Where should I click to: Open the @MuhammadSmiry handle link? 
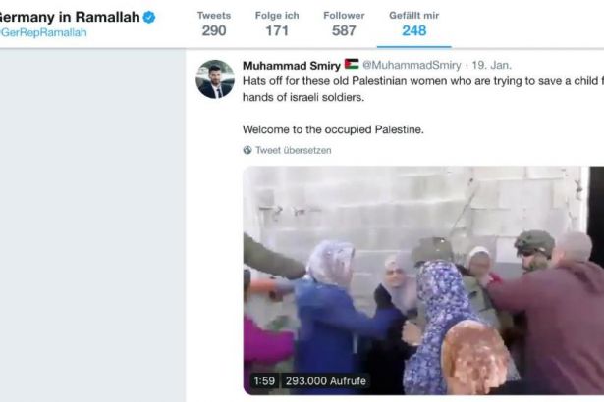(x=411, y=65)
